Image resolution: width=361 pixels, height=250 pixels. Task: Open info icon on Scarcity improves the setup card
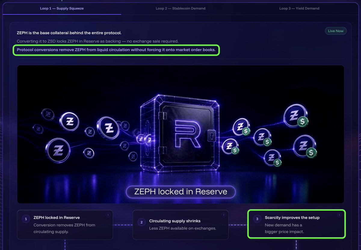point(339,215)
